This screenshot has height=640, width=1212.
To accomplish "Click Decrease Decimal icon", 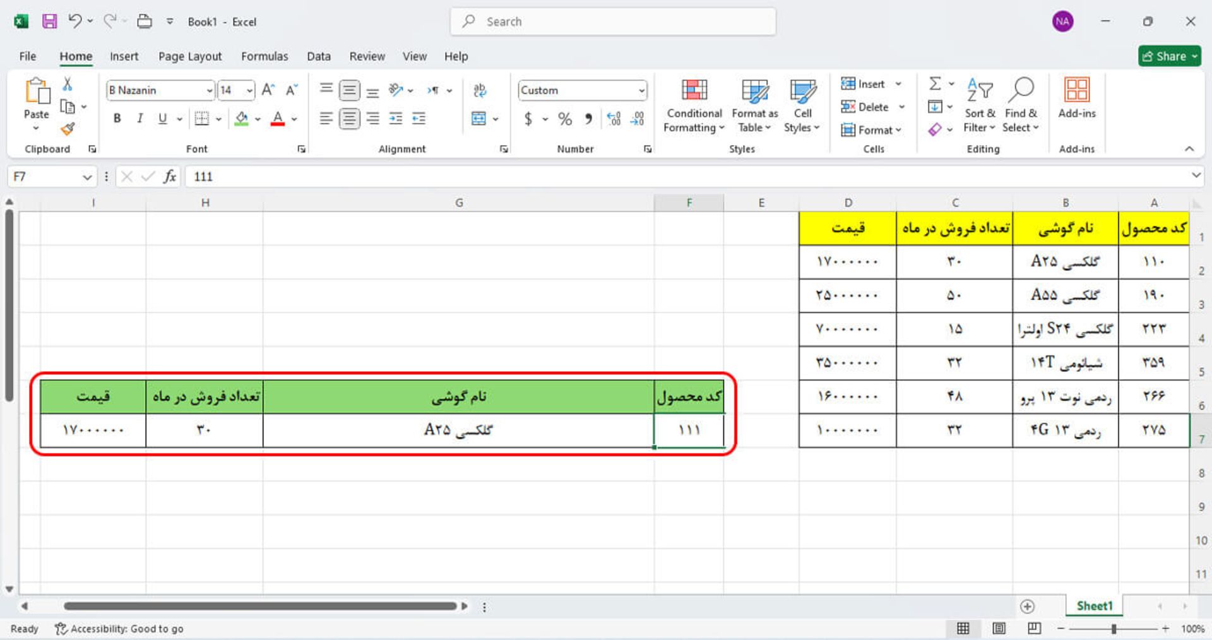I will tap(638, 119).
